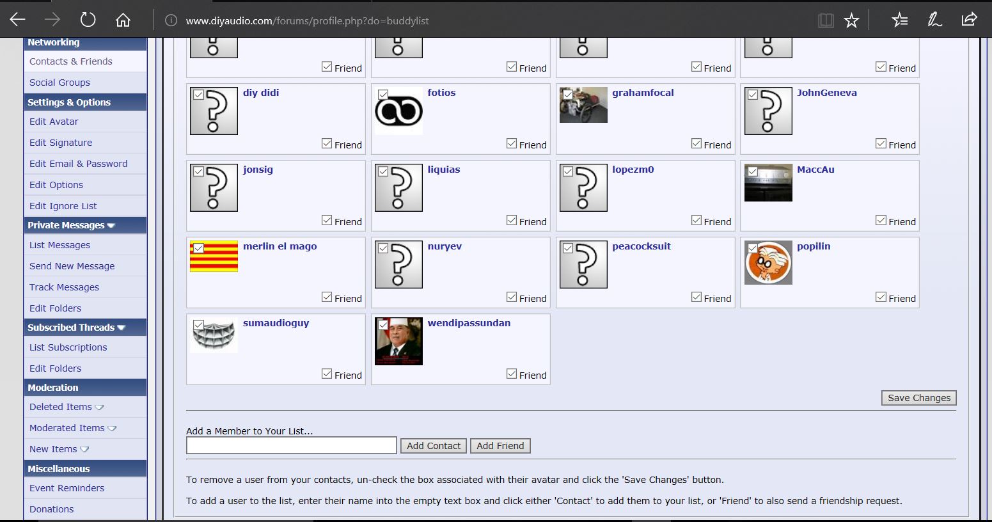992x522 pixels.
Task: Toggle Friend checkbox for wendipassundan
Action: click(x=512, y=374)
